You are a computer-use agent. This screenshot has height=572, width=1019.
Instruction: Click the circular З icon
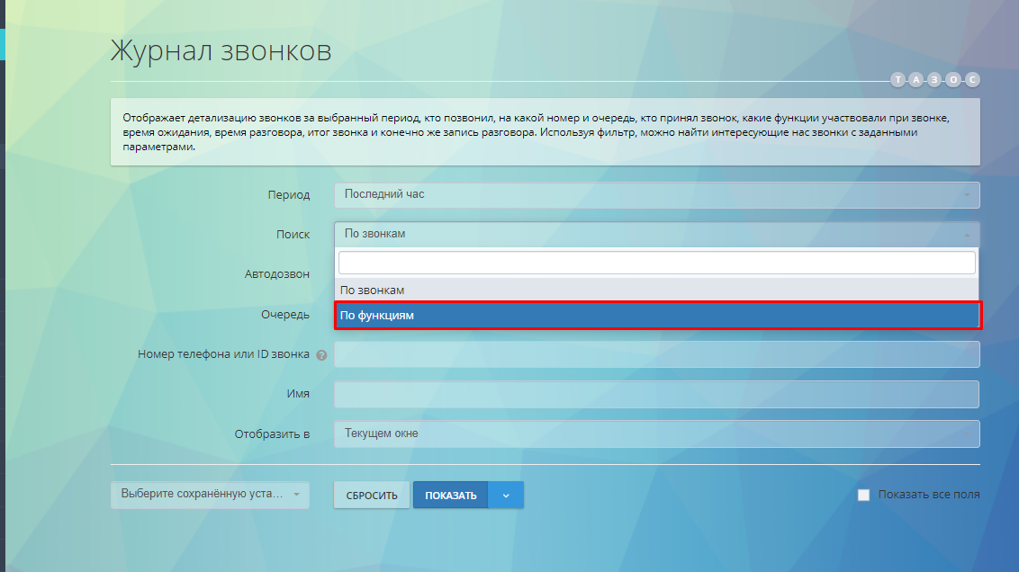935,80
